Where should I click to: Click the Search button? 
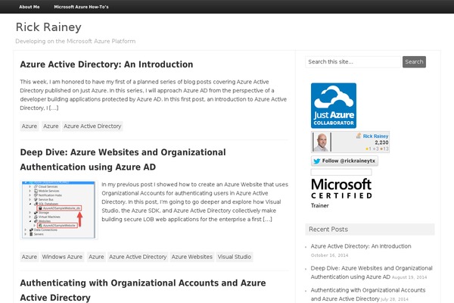[x=414, y=62]
